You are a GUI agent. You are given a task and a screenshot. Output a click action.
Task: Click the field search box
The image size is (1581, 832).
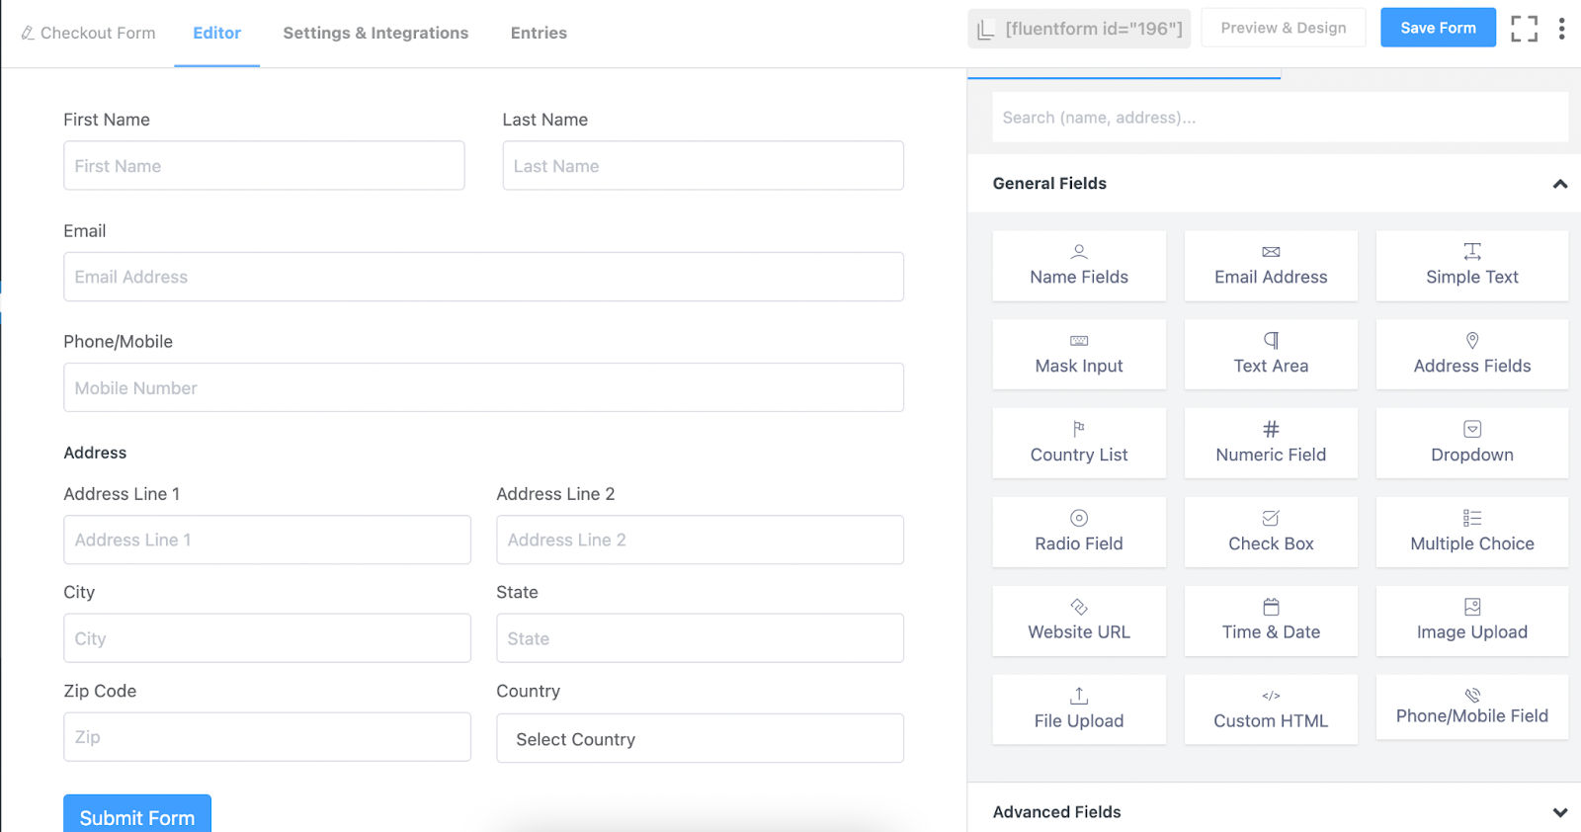[1280, 118]
